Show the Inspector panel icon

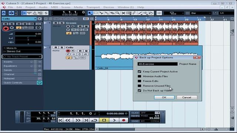[24, 13]
